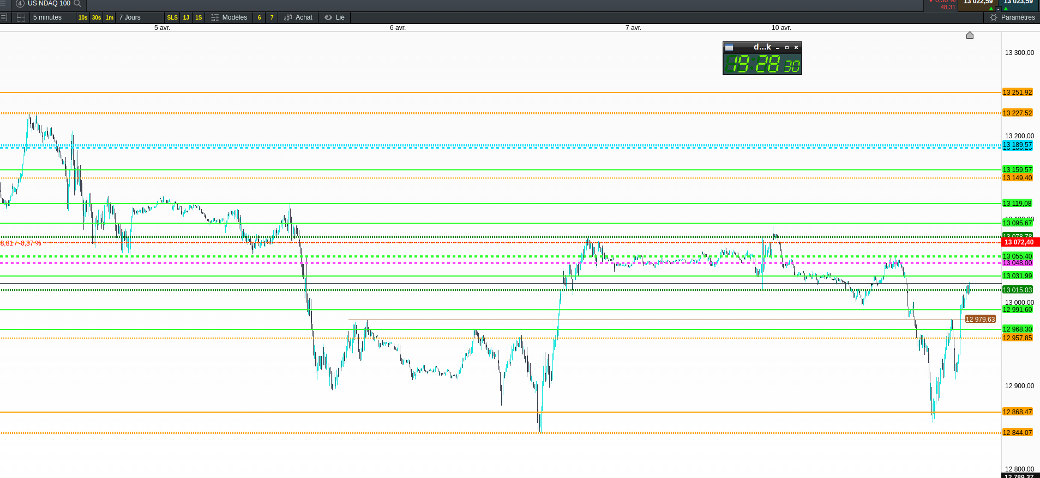This screenshot has width=1040, height=478.
Task: Open the list menu icon in toolbar
Action: 3,17
